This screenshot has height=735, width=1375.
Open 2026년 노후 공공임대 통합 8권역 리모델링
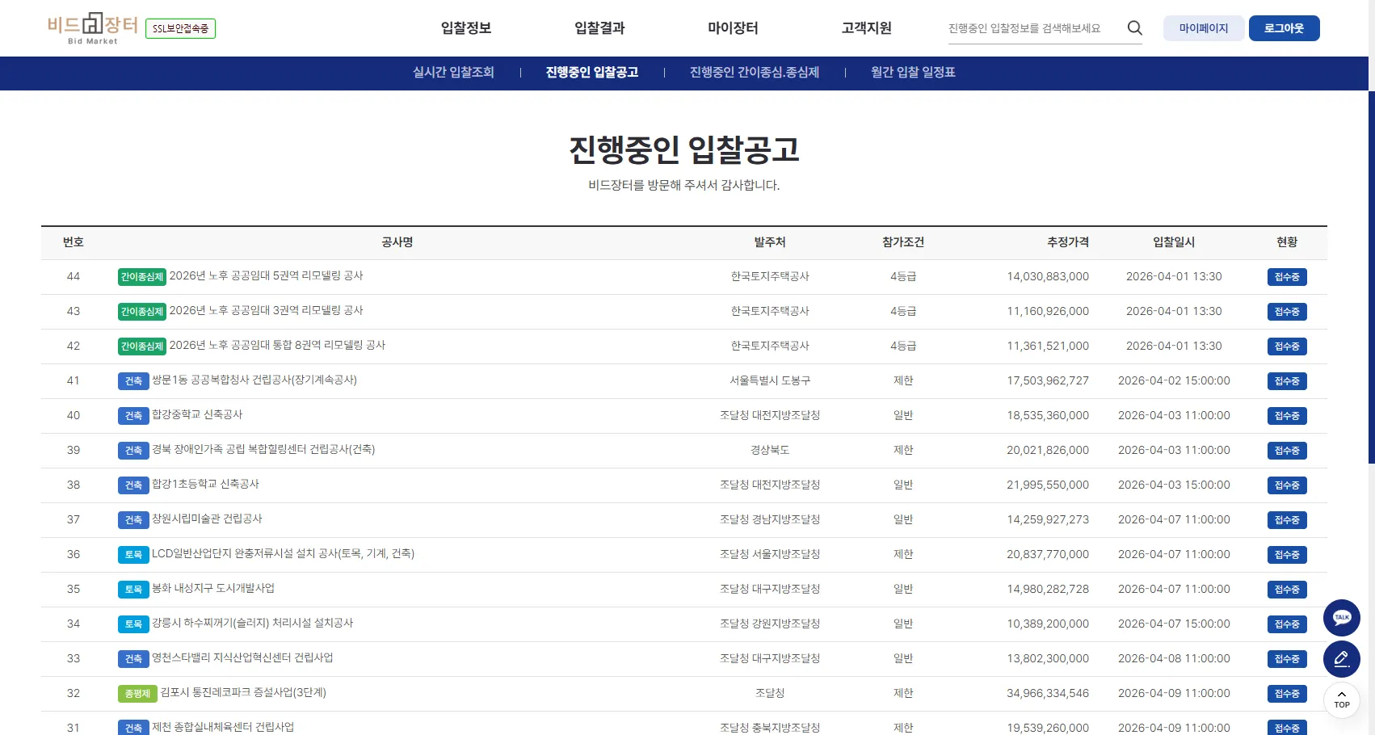277,346
